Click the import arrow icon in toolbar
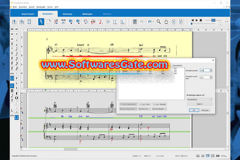Image resolution: width=240 pixels, height=160 pixels. coord(22,22)
